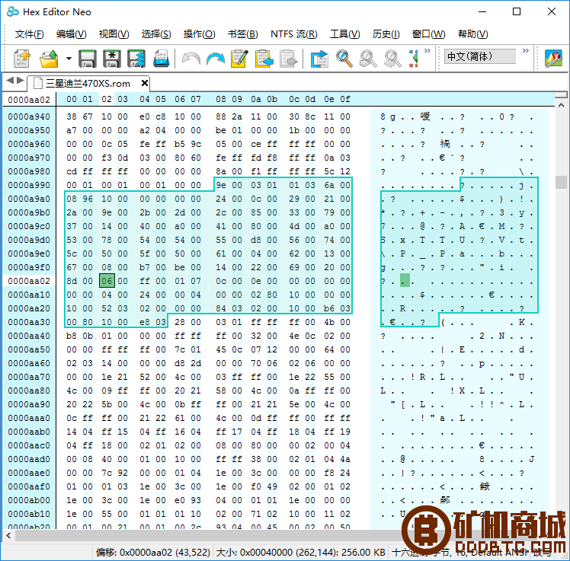
Task: Click the status bar 偏移 offset entry
Action: [x=152, y=553]
